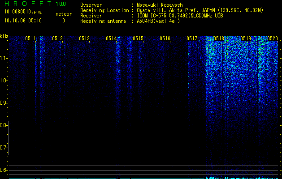Click the Ovserver field label
Screen dimensions: 282x179
coord(91,5)
